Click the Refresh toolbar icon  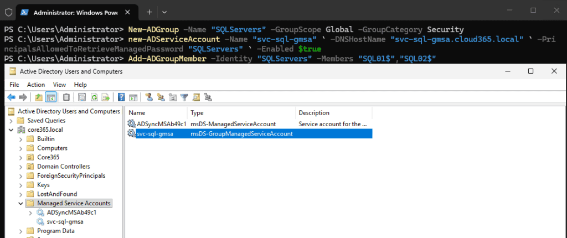click(x=94, y=97)
